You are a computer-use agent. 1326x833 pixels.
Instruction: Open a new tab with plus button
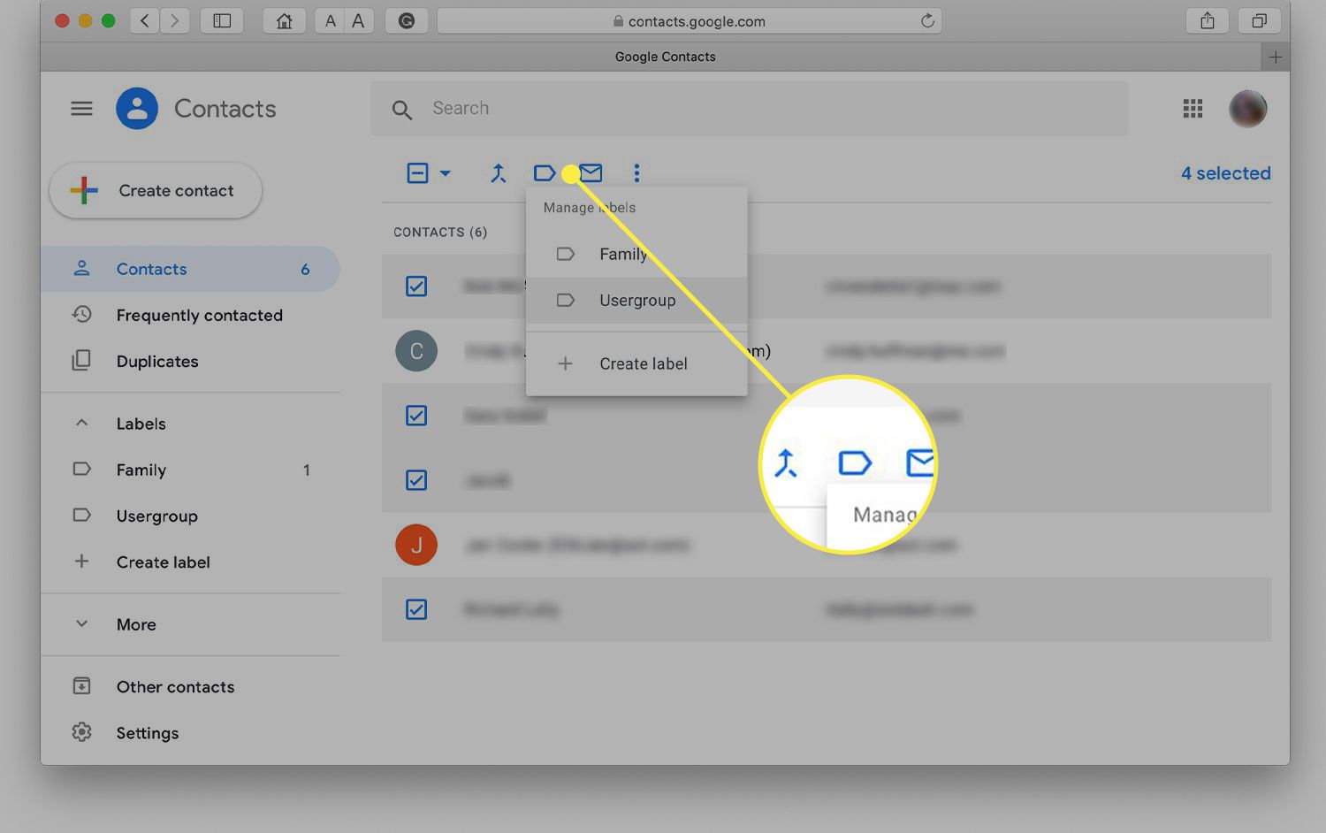[1275, 57]
